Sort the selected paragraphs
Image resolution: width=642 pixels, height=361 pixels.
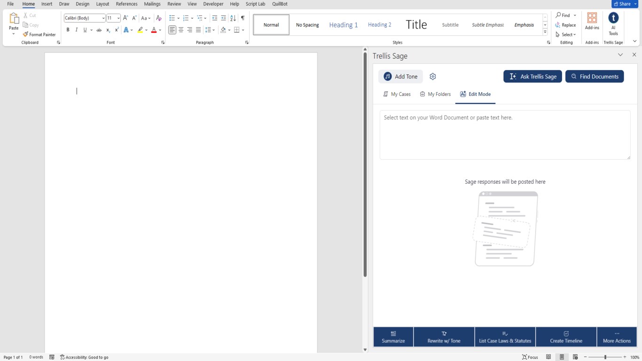coord(233,18)
